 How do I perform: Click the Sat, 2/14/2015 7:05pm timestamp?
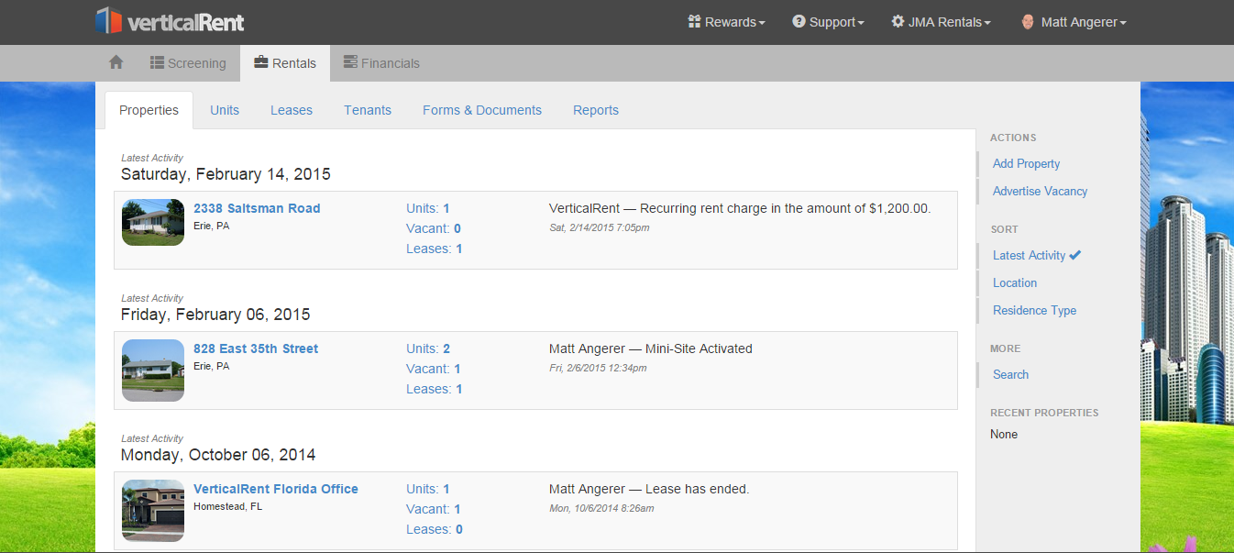(600, 227)
